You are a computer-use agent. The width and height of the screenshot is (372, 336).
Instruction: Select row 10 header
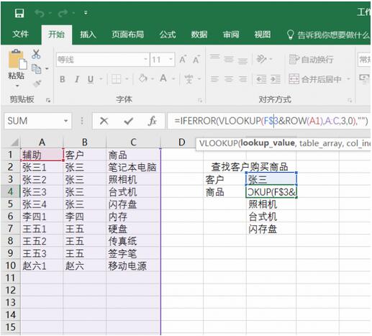pos(11,265)
